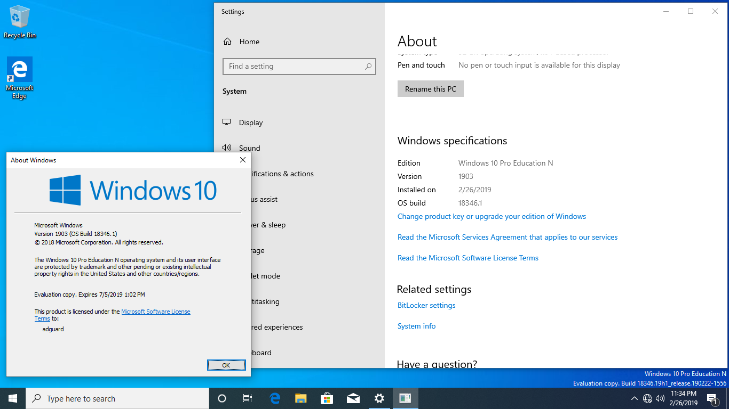This screenshot has width=729, height=409.
Task: Open Microsoft Store from the taskbar
Action: coord(327,398)
